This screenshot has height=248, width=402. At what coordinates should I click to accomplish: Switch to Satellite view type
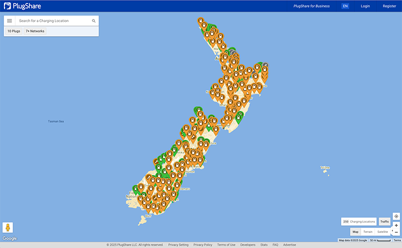point(382,232)
